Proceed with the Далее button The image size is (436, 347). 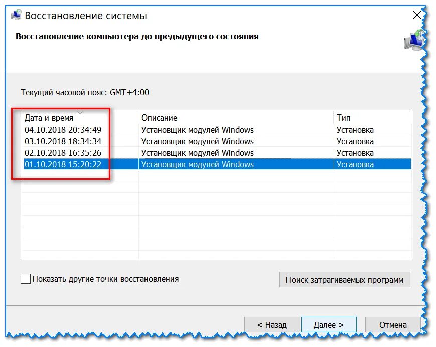tap(329, 325)
